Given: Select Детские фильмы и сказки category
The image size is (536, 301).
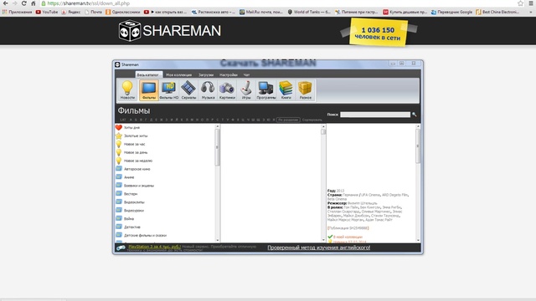Looking at the screenshot, I should tap(145, 235).
